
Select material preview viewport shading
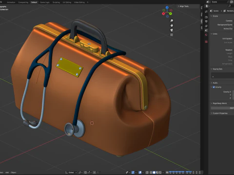click(x=157, y=173)
